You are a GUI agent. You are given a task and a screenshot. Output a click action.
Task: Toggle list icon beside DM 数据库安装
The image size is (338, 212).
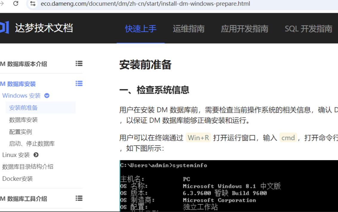click(79, 83)
